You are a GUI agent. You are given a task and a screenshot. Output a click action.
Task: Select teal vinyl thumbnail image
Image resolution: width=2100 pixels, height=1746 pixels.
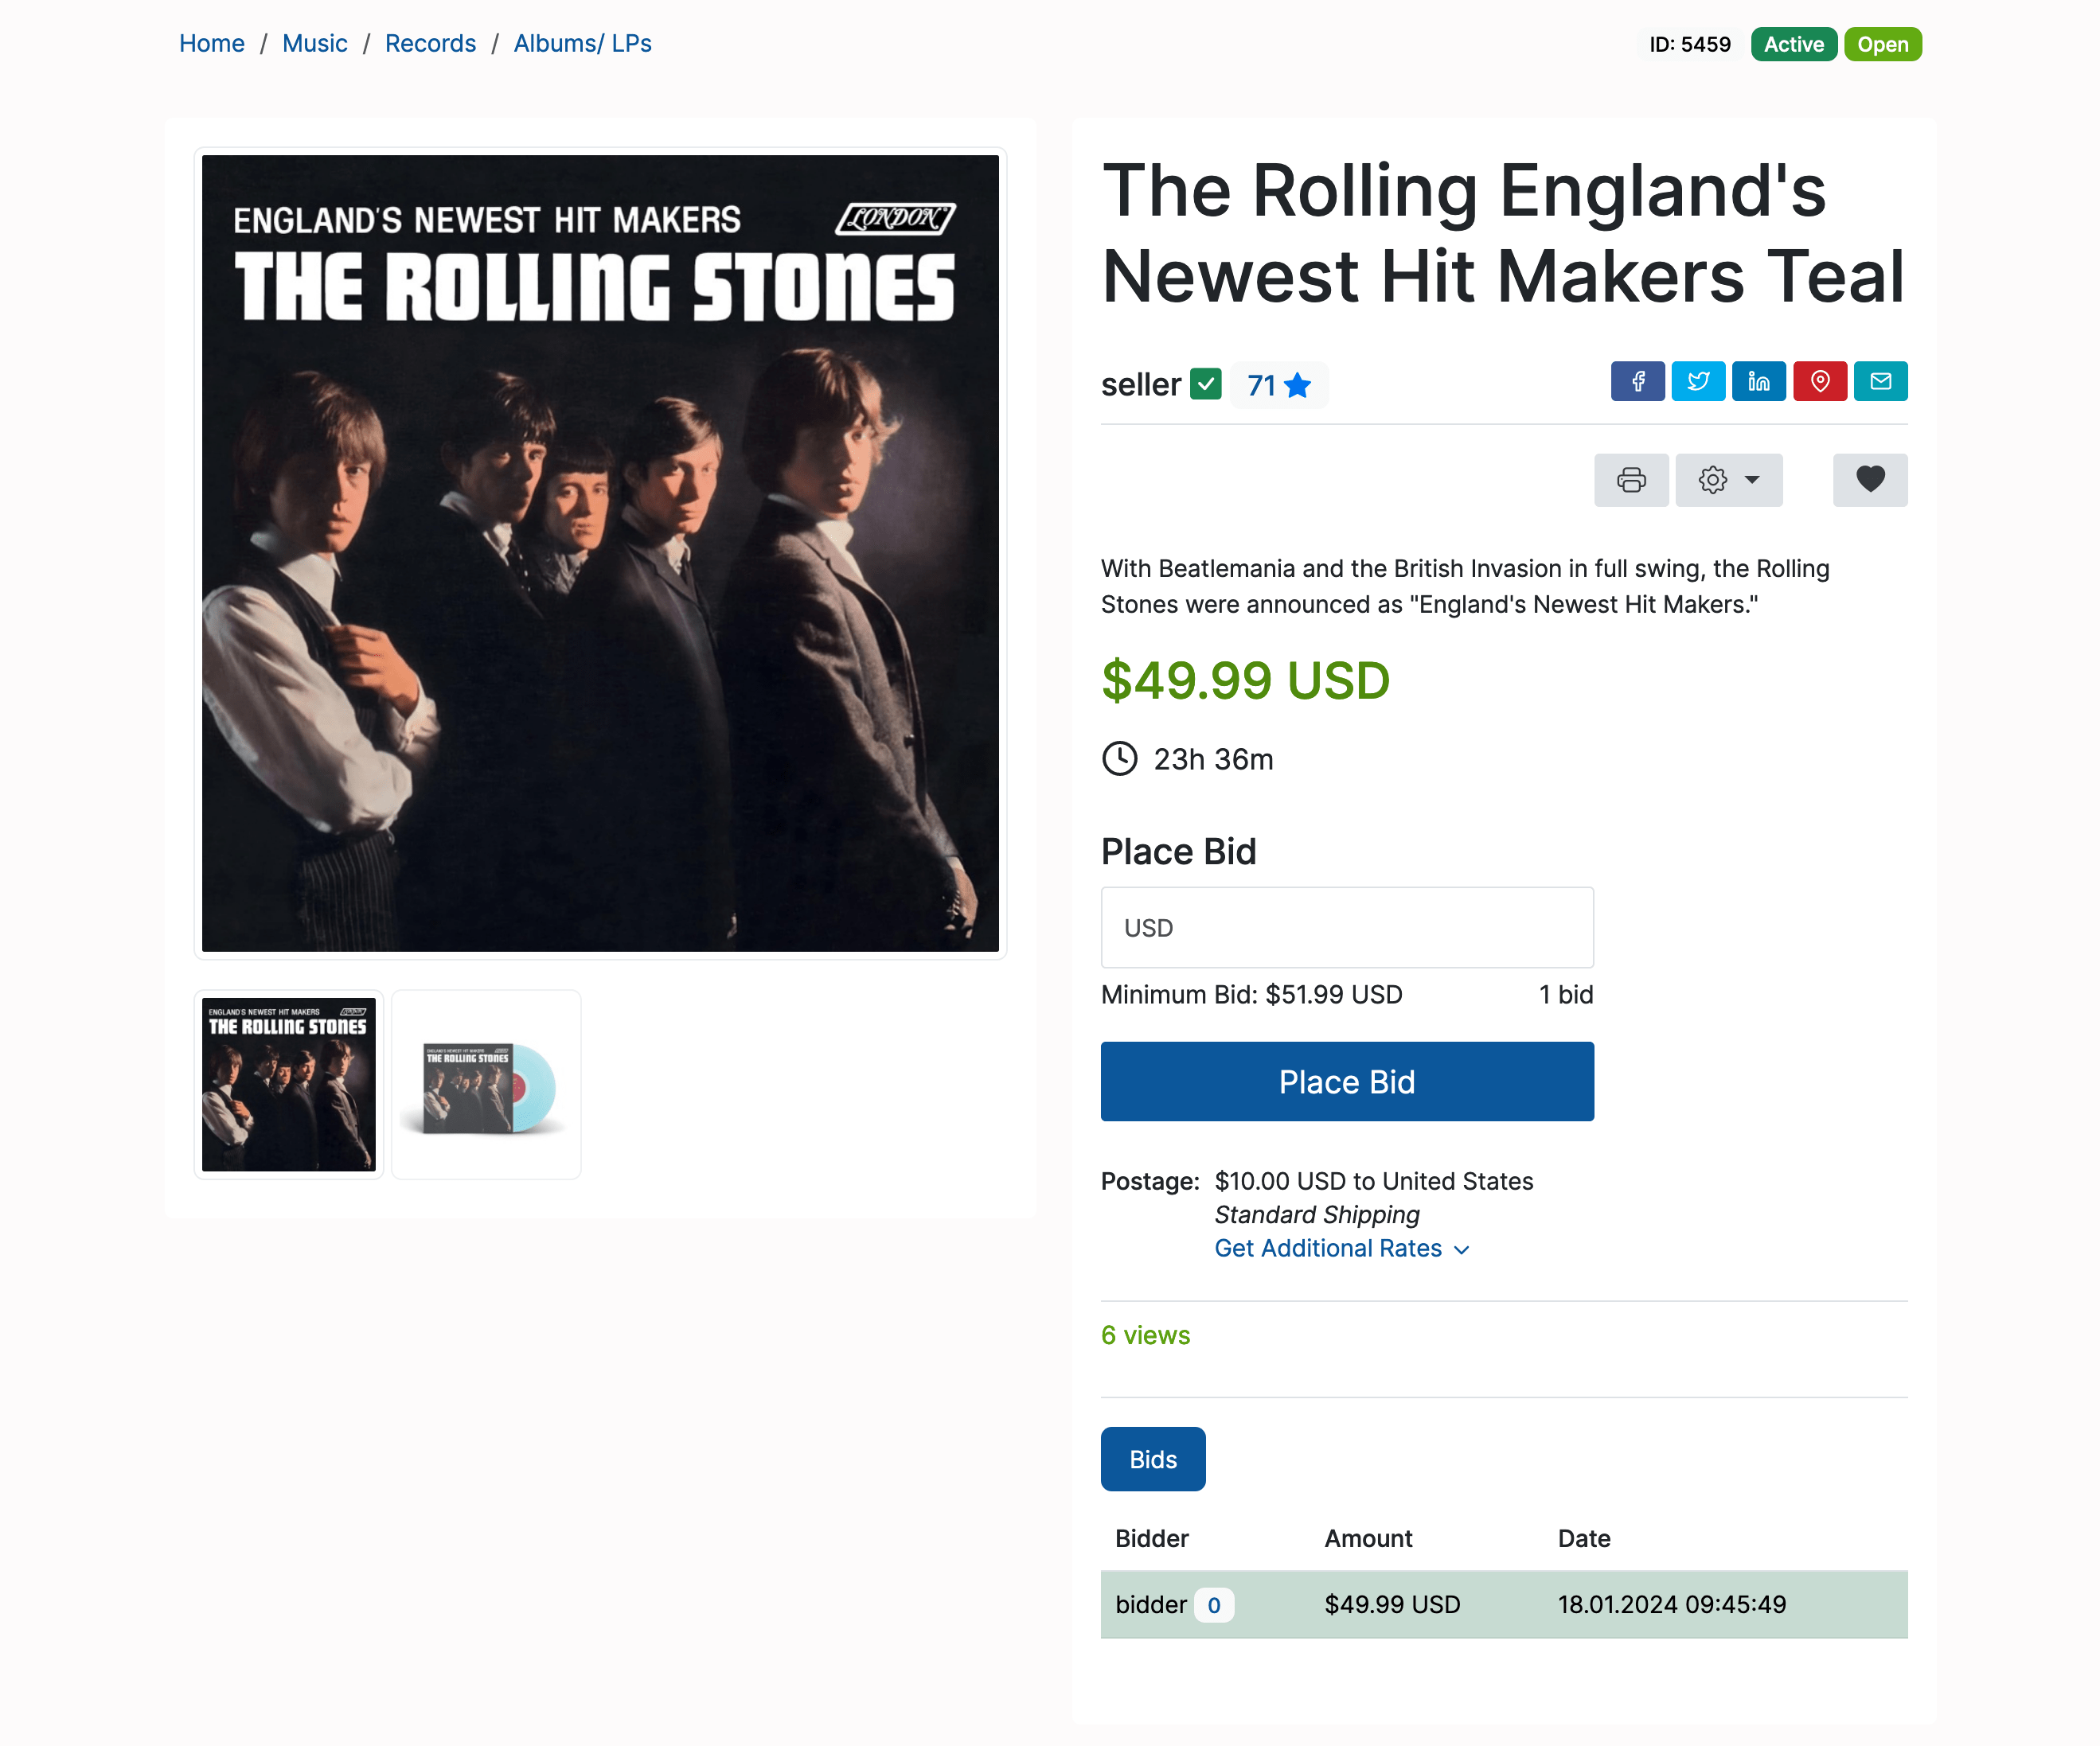coord(486,1085)
